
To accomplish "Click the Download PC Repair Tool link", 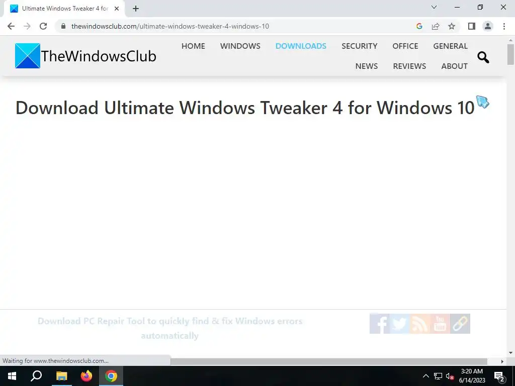I will point(170,328).
